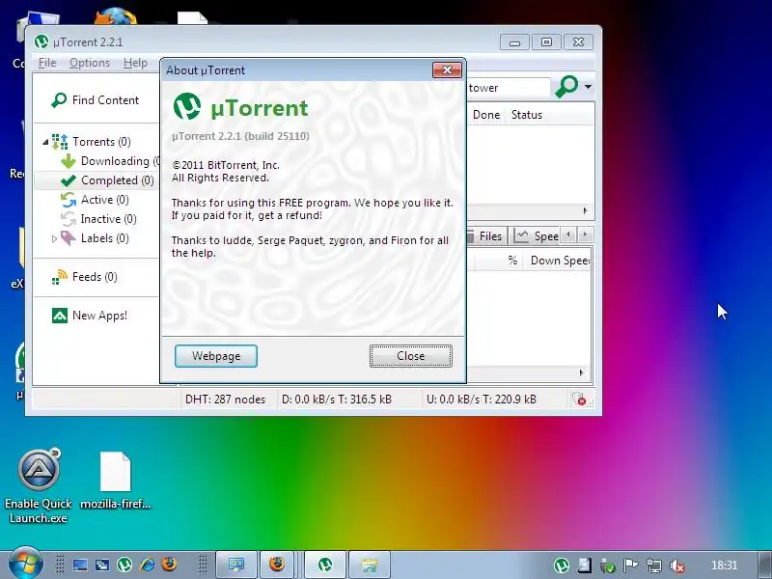This screenshot has width=772, height=579.
Task: Click the New Apps! icon
Action: click(60, 316)
